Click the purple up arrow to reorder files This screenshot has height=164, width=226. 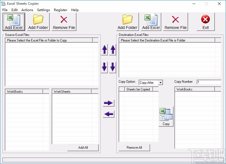click(x=104, y=50)
